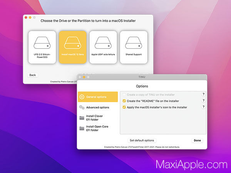Open help for TINU copy option
The image size is (231, 173).
click(x=203, y=94)
